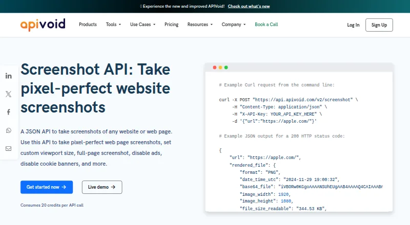Click the Content-Type header line in code
This screenshot has height=225, width=410.
click(279, 107)
